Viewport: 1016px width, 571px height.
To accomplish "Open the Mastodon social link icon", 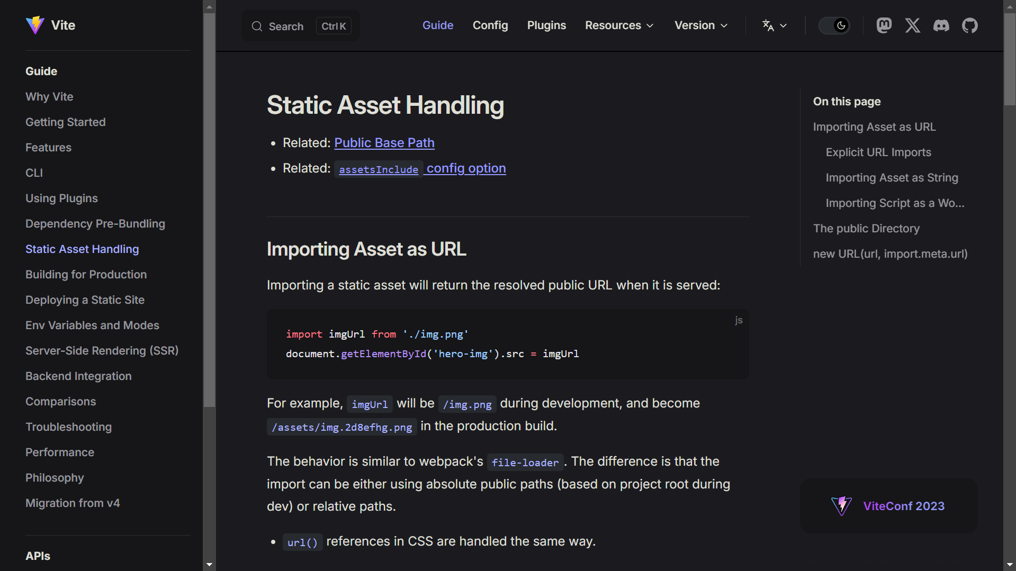I will point(884,25).
